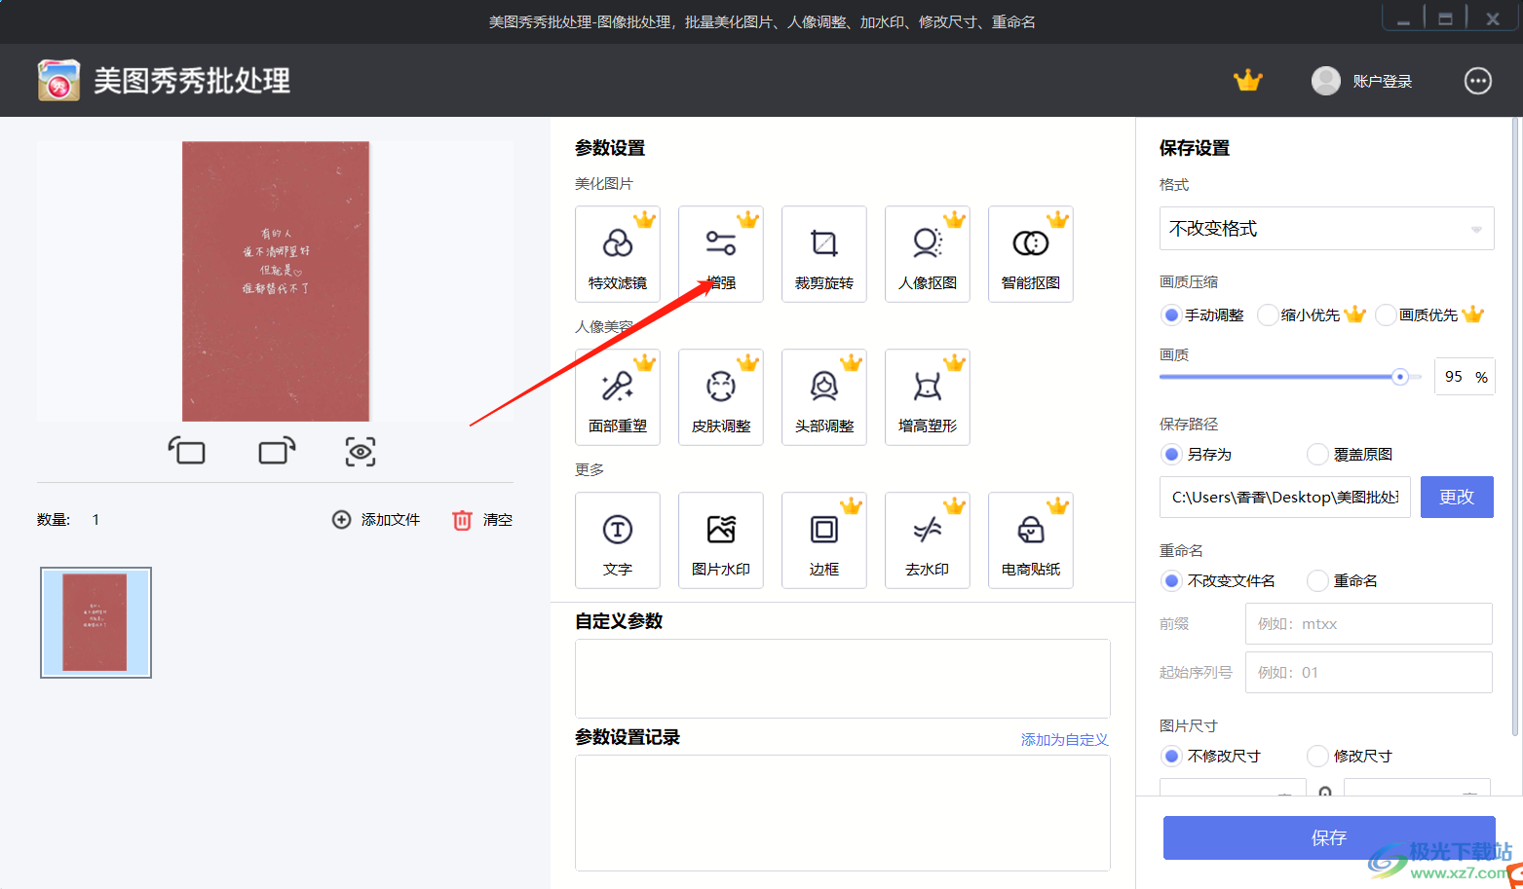
Task: Select 缩小优先 compression option
Action: 1267,315
